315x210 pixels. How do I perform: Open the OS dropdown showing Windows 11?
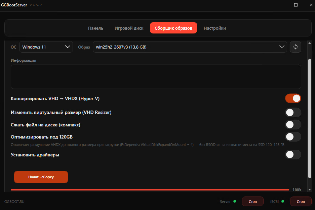point(46,47)
